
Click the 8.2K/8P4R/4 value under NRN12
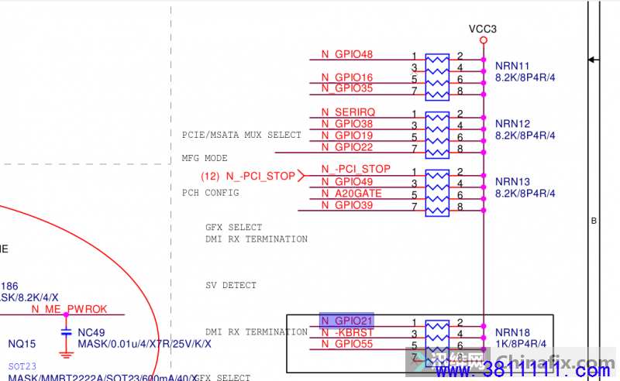(525, 136)
